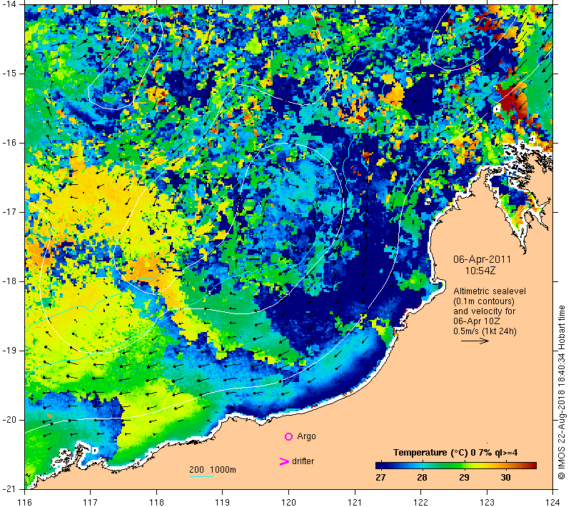The width and height of the screenshot is (571, 507).
Task: Click the '118' longitude axis label
Action: 156,502
